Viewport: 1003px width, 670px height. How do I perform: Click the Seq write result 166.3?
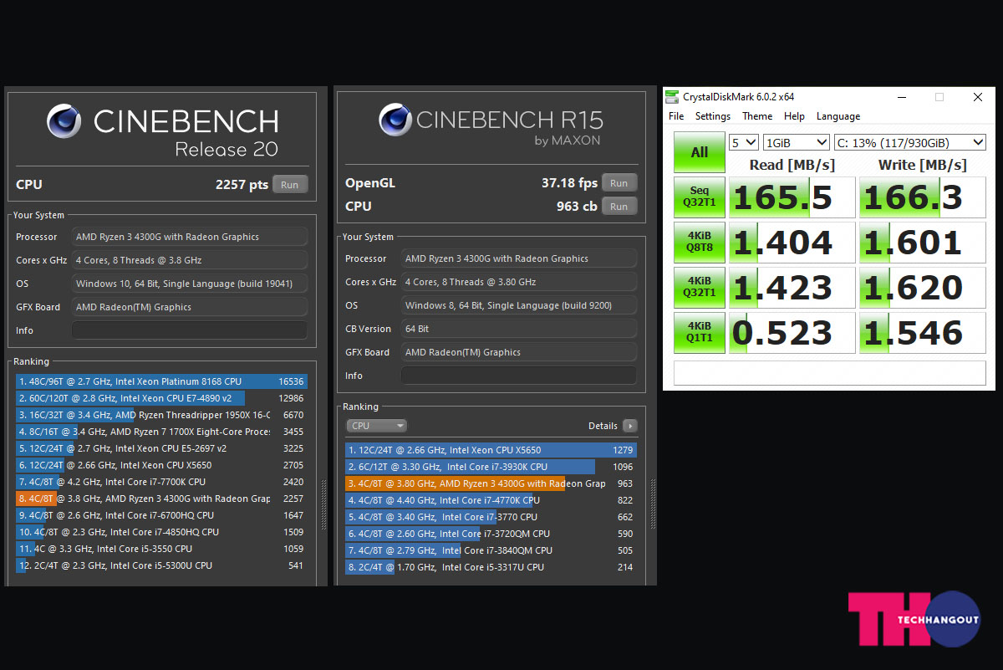coord(923,197)
